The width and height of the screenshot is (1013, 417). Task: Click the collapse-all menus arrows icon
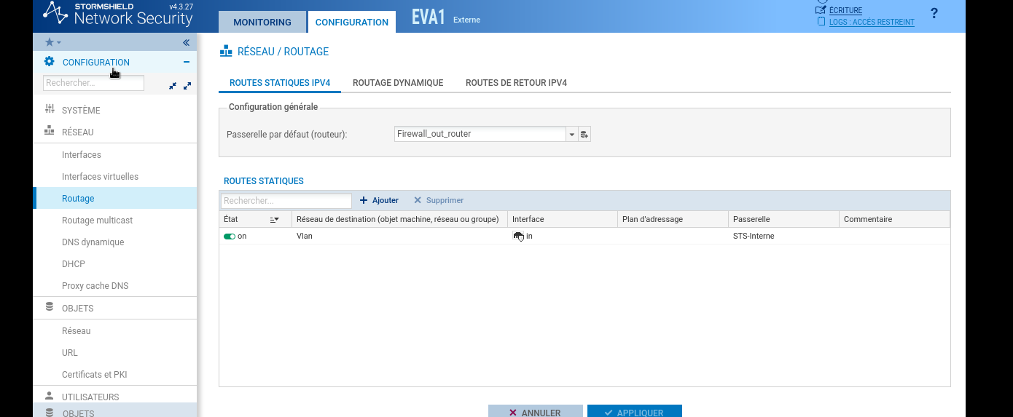point(173,86)
